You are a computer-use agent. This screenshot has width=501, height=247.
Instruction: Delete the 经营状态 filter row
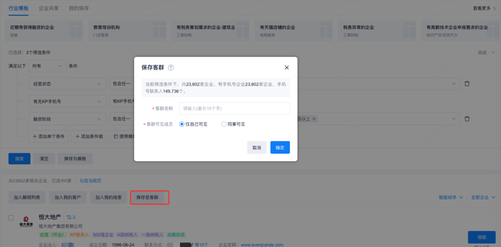point(467,84)
